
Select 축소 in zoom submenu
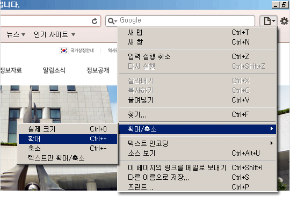point(68,148)
